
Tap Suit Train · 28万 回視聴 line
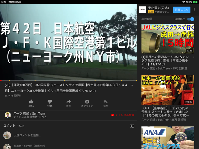click(164, 120)
